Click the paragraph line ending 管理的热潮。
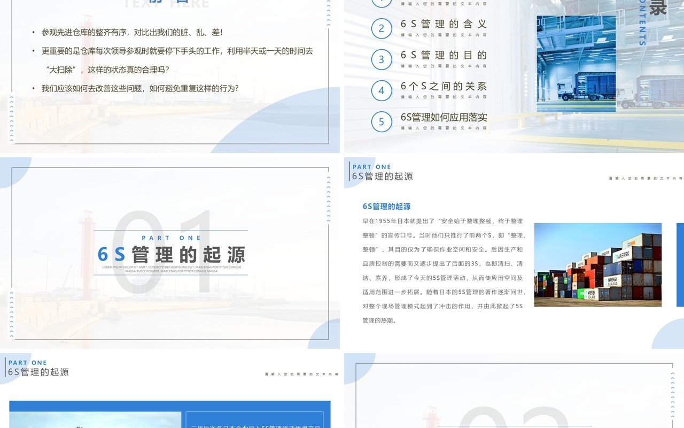Viewport: 684px width, 428px height. pos(381,320)
